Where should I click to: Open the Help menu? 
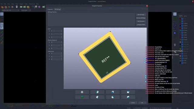(x=37, y=4)
